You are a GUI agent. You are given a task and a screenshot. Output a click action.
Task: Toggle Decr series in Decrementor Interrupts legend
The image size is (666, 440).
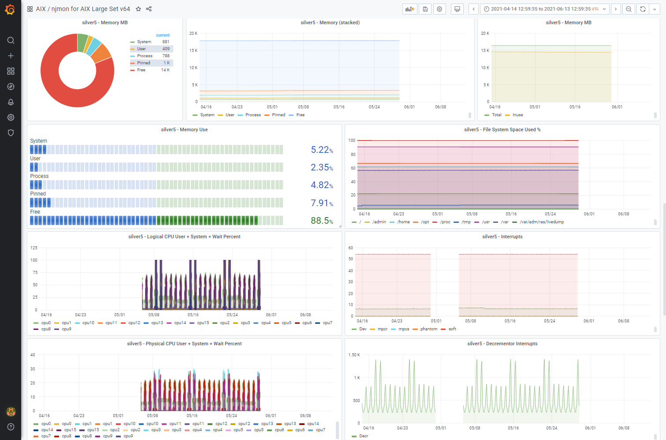[364, 436]
